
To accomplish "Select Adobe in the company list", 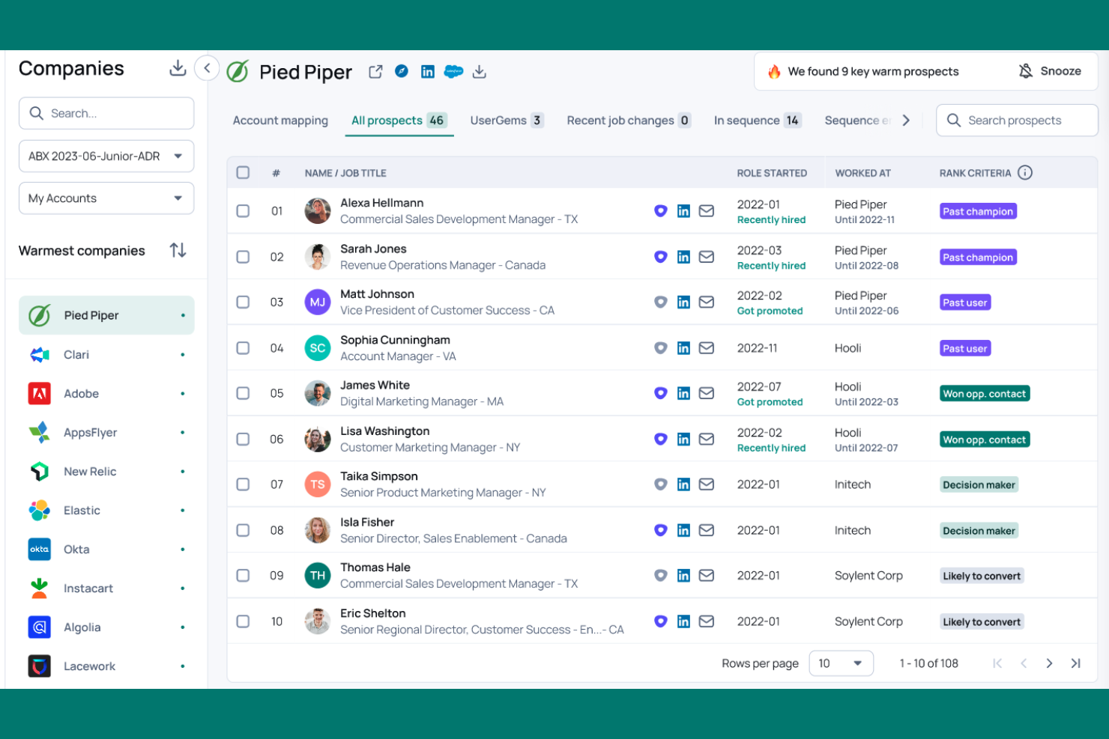I will (x=106, y=394).
